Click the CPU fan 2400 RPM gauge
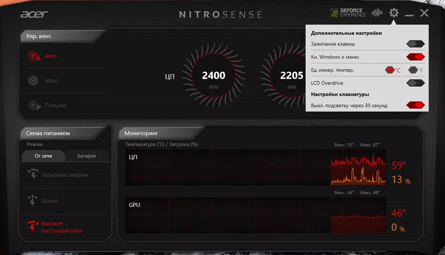Screen dimensions: 445x255 click(213, 77)
